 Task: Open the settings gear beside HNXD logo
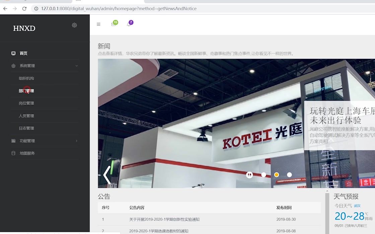[74, 25]
